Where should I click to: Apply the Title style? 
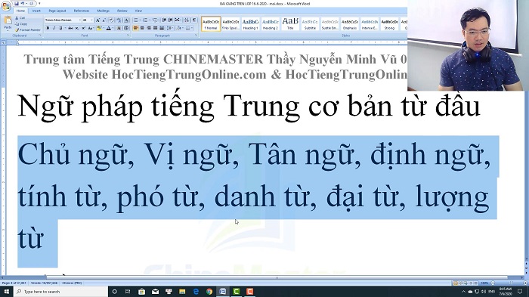pyautogui.click(x=290, y=24)
